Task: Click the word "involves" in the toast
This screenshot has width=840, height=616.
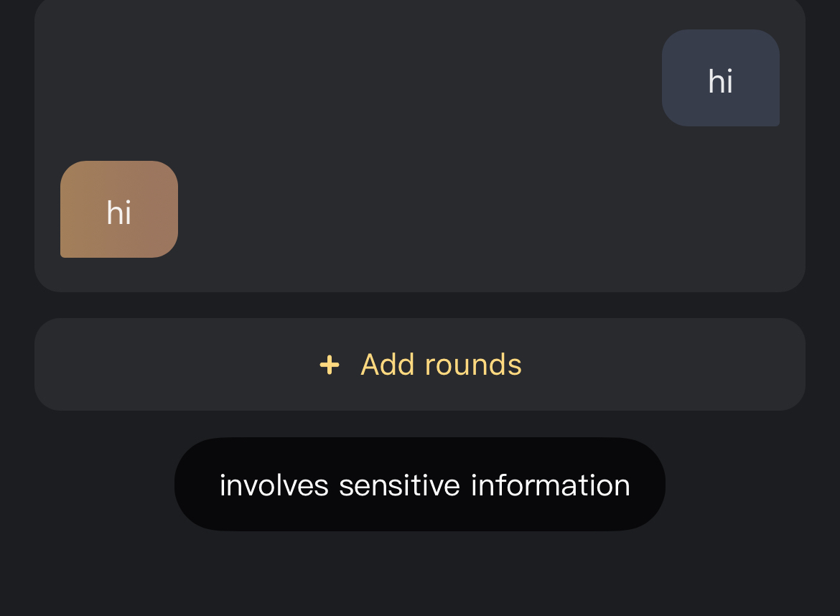Action: [x=274, y=485]
